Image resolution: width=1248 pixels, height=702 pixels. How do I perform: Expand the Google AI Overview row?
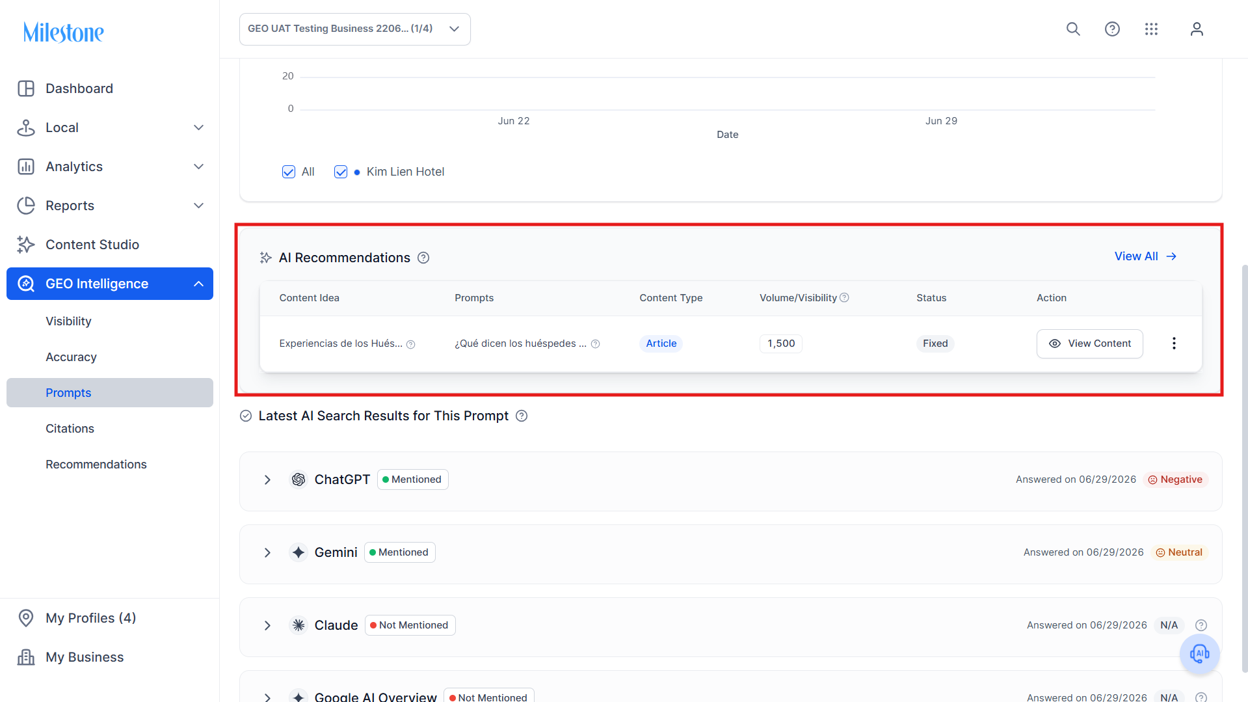coord(267,697)
